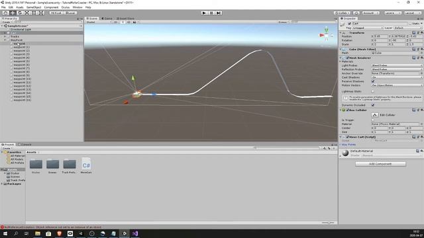The width and height of the screenshot is (424, 238).
Task: Open the Layout dropdown in top toolbar
Action: click(412, 13)
